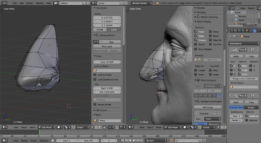Click the Add Image button

tap(208, 107)
